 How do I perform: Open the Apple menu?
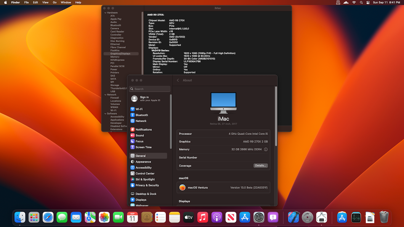pyautogui.click(x=5, y=3)
